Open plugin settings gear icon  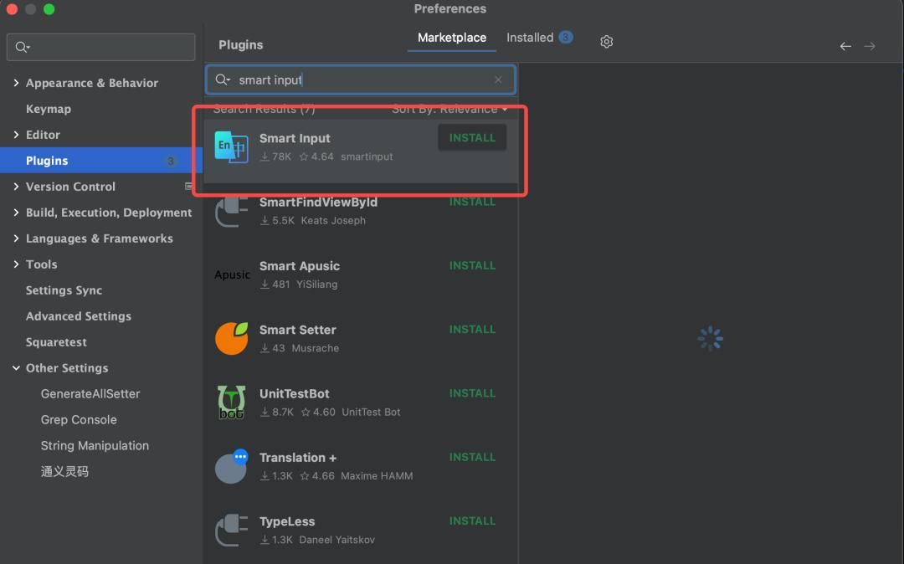click(607, 42)
